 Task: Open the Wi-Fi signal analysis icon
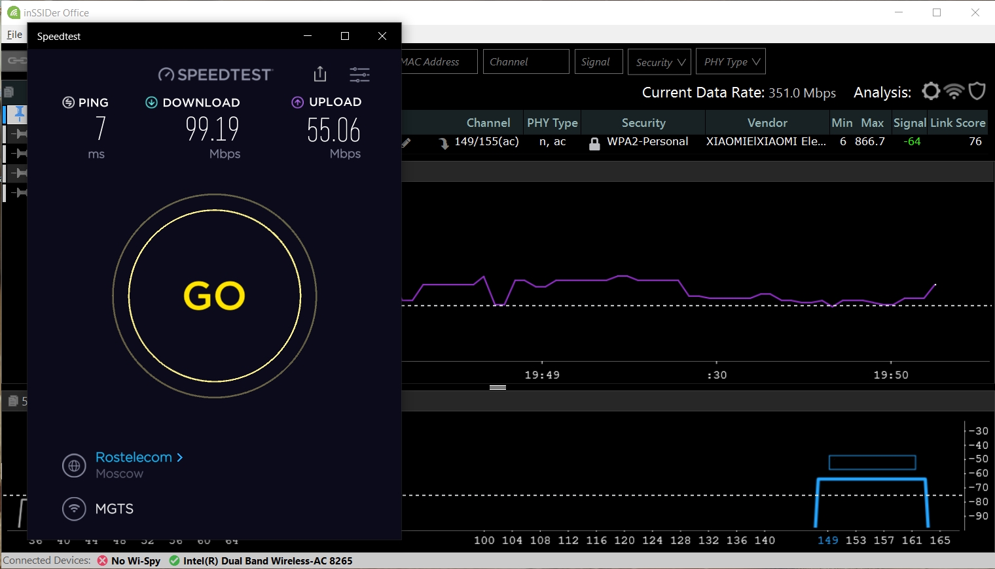(x=954, y=91)
